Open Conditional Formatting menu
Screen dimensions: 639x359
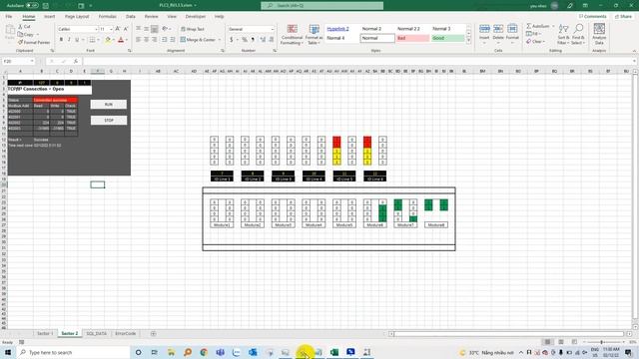click(292, 35)
